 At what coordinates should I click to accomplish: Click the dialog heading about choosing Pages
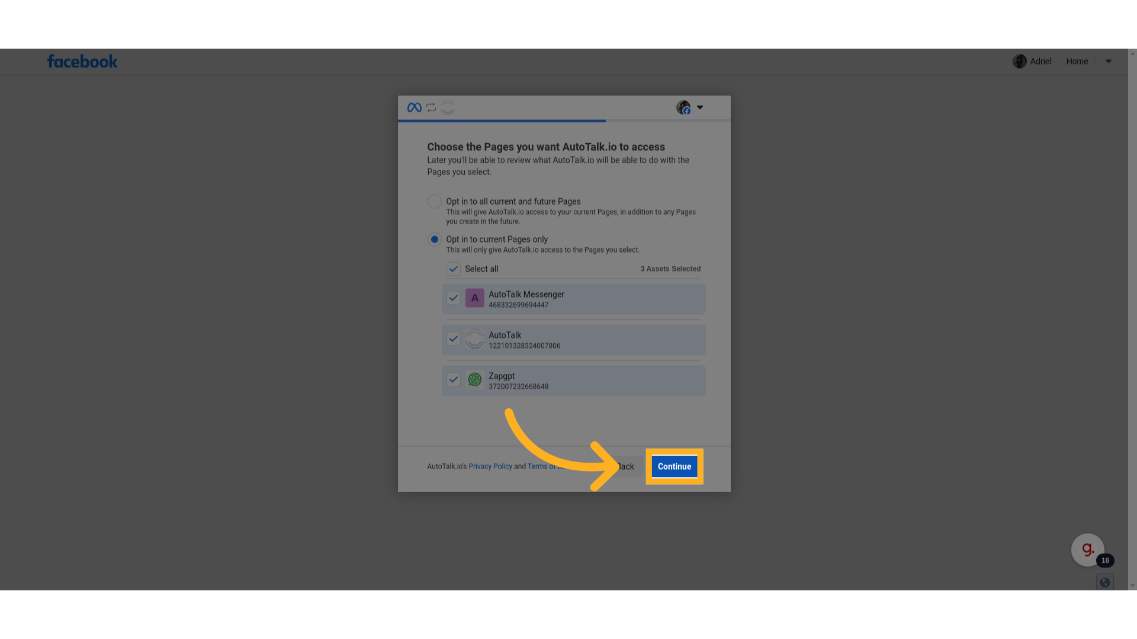546,147
